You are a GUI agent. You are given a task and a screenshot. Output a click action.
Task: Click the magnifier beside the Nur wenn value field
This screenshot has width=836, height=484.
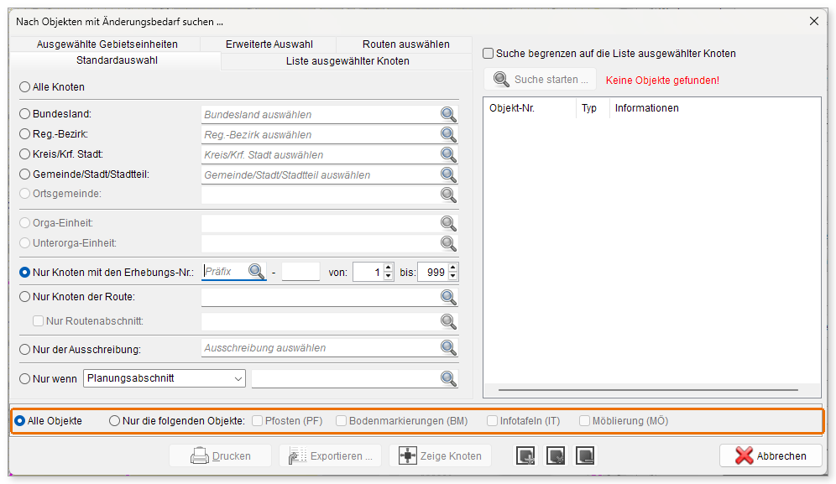(448, 378)
